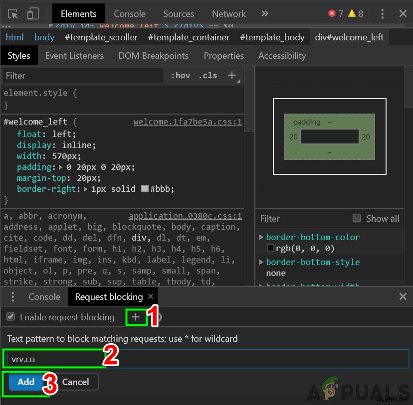Click the yellow warning count icon
The width and height of the screenshot is (413, 405).
pyautogui.click(x=352, y=13)
